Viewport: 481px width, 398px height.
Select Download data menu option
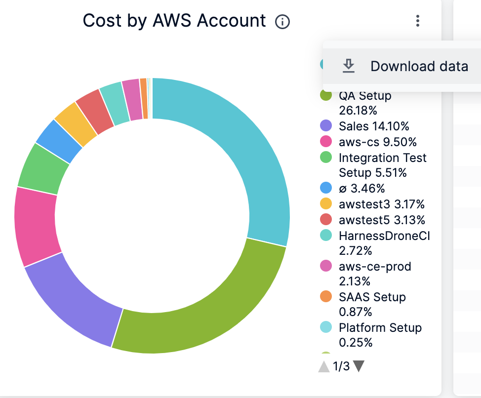pyautogui.click(x=419, y=66)
